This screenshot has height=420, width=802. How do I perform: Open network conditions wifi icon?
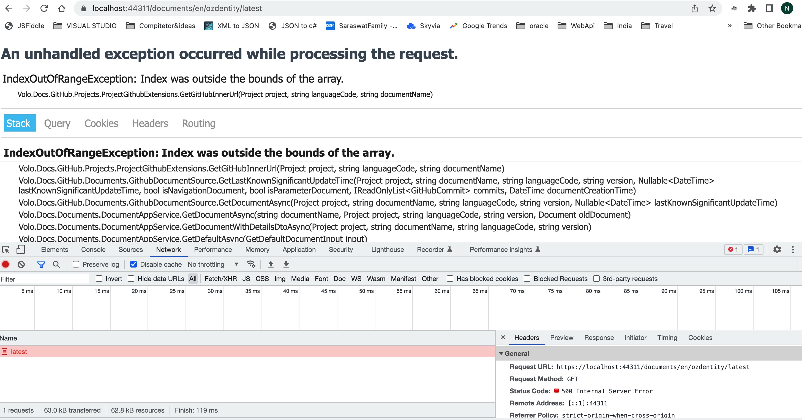[251, 264]
